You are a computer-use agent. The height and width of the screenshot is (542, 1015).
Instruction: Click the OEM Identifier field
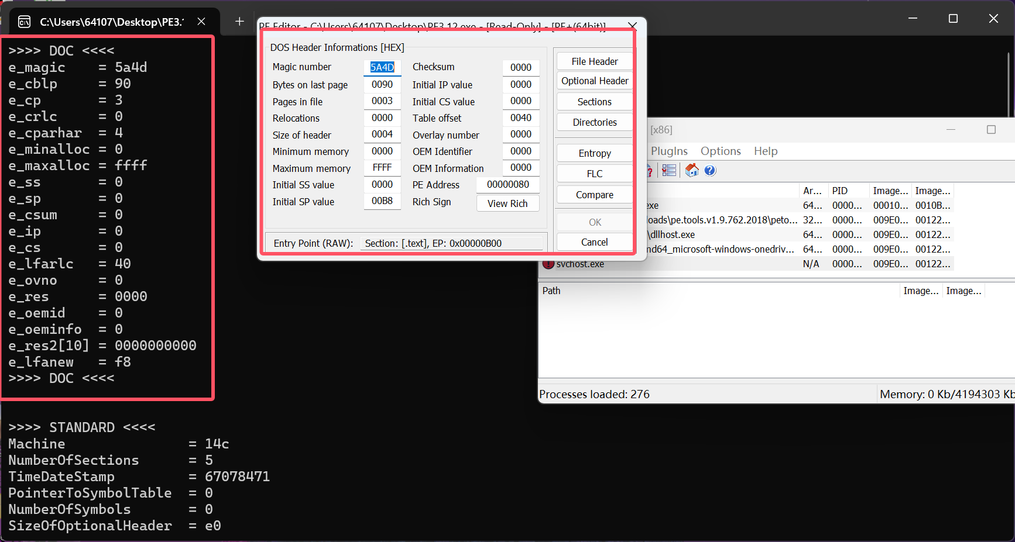tap(521, 151)
